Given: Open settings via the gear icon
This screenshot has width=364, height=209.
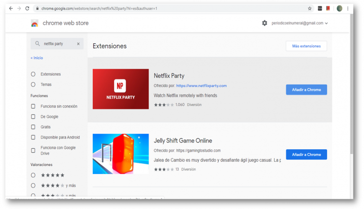Looking at the screenshot, I should click(x=265, y=23).
